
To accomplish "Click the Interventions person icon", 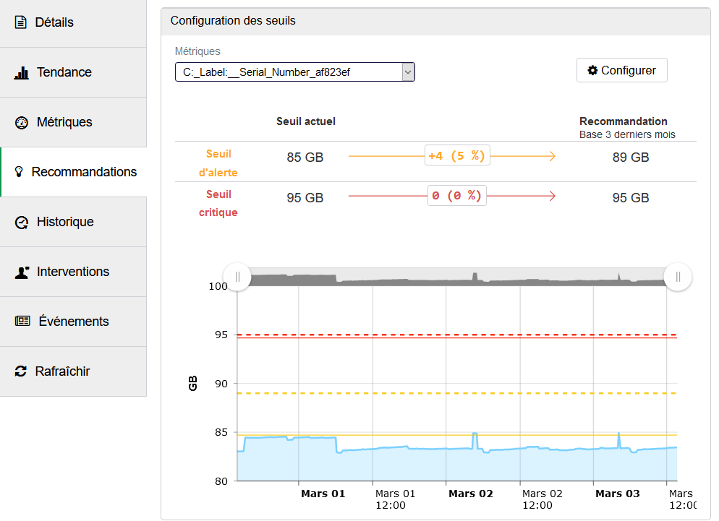I will (22, 272).
